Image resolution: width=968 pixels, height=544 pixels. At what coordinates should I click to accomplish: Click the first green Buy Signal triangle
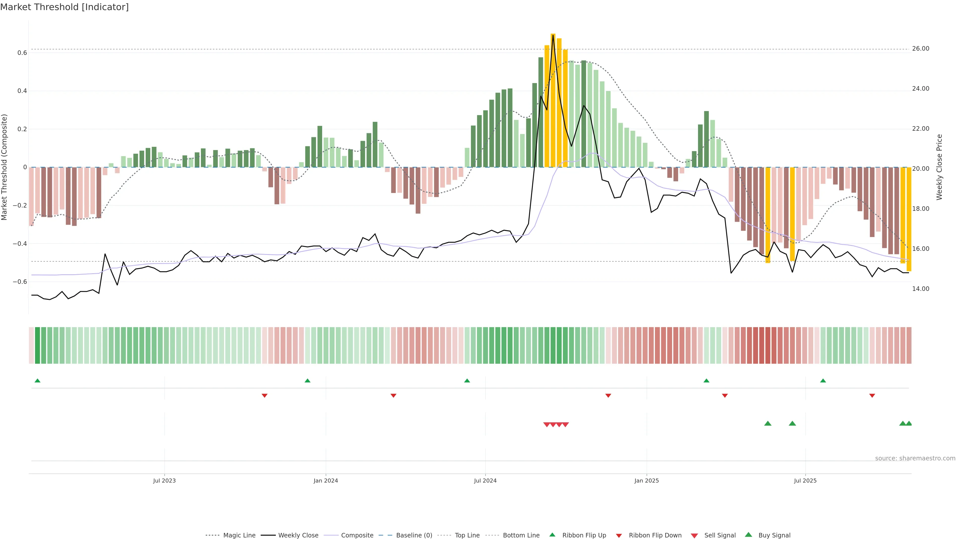[x=768, y=423]
